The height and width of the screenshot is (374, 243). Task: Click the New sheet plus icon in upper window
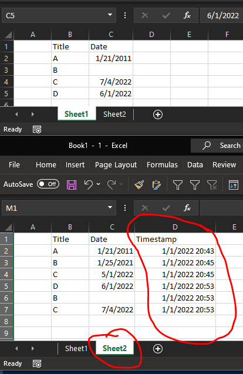[158, 114]
